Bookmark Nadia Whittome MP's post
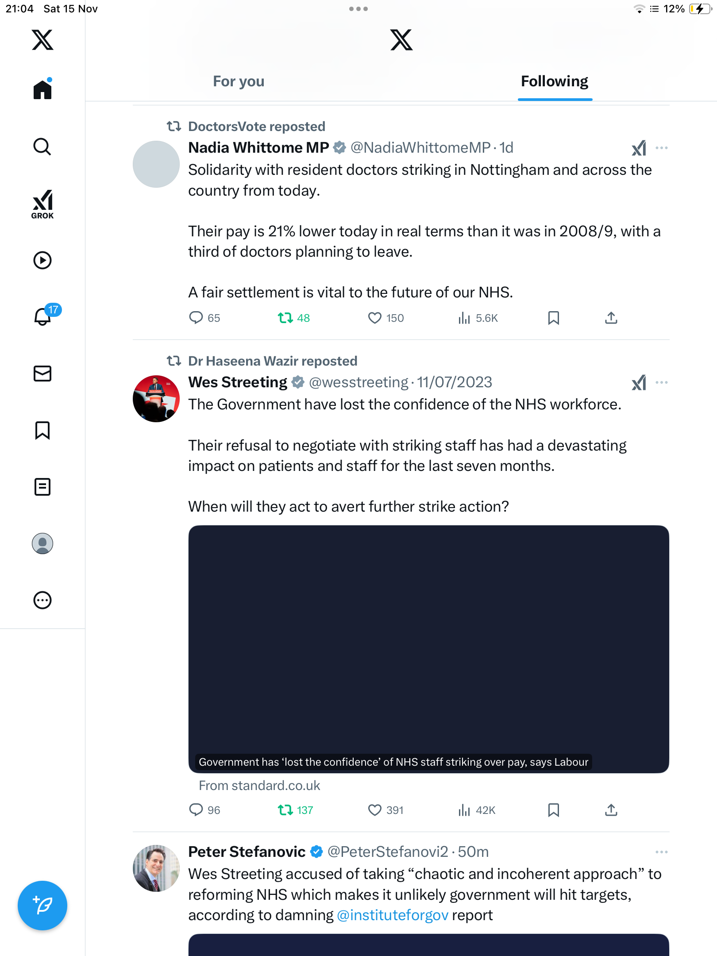 tap(553, 318)
